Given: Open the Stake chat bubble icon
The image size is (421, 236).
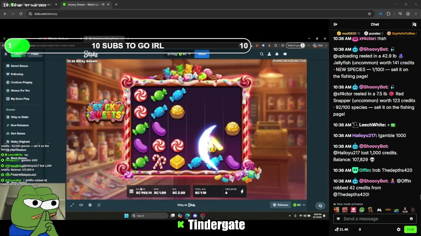Looking at the screenshot, I should click(x=285, y=54).
